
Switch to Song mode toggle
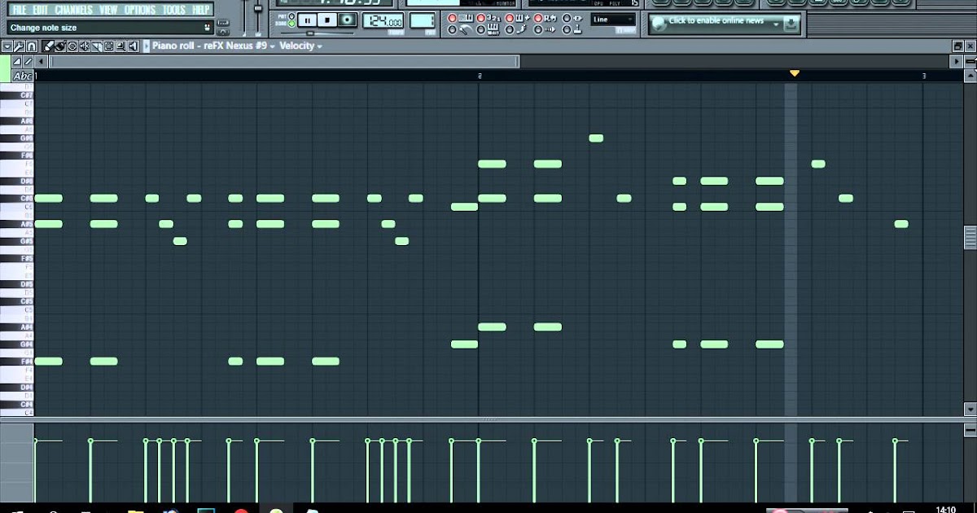[x=291, y=24]
